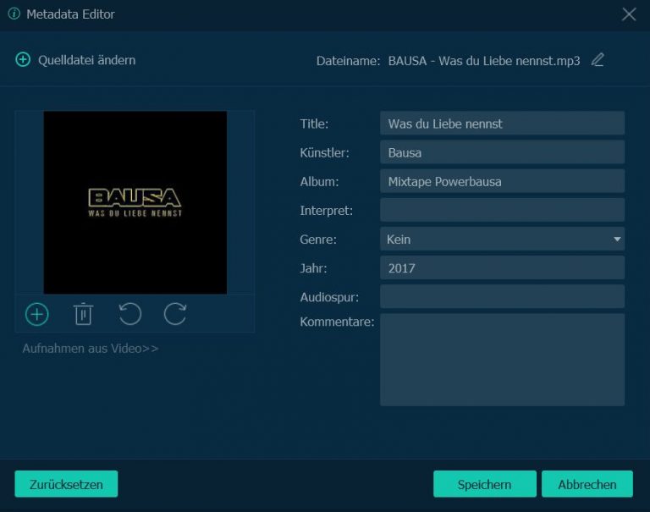
Task: Delete cover art with trash icon
Action: click(x=83, y=314)
